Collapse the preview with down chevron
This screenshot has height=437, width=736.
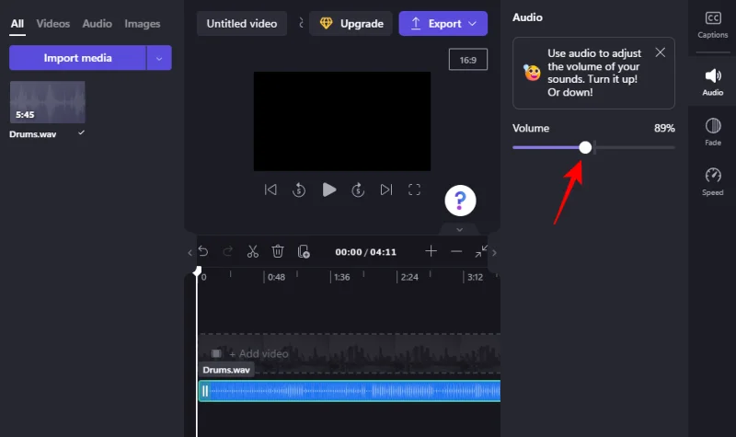pyautogui.click(x=459, y=229)
